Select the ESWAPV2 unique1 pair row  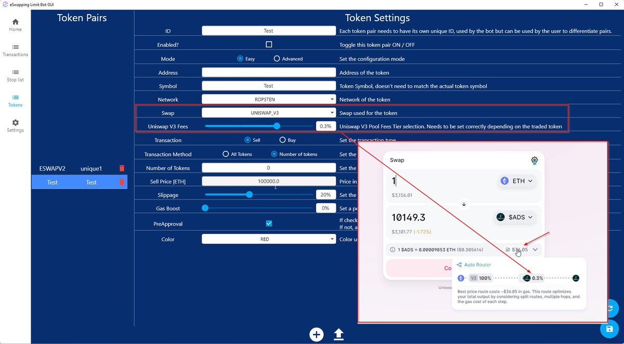(x=79, y=168)
